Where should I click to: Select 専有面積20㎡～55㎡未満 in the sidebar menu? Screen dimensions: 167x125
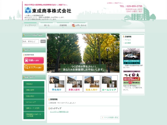tap(34, 115)
